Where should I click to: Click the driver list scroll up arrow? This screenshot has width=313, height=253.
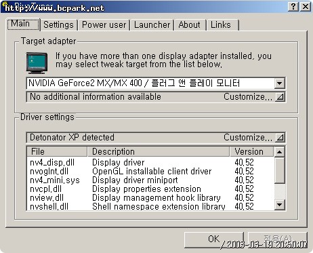280,152
